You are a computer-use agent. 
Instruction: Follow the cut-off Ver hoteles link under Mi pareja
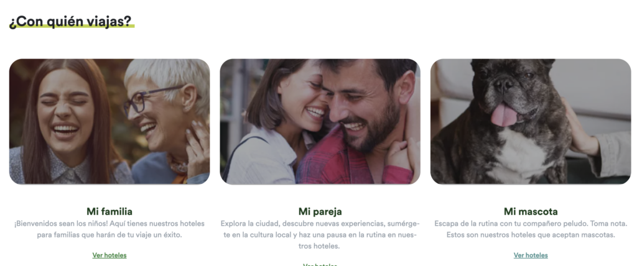pos(320,264)
